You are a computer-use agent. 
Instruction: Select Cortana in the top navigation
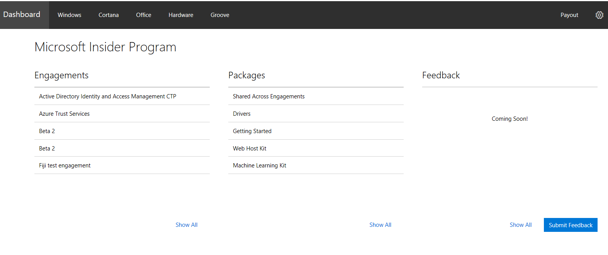tap(109, 15)
